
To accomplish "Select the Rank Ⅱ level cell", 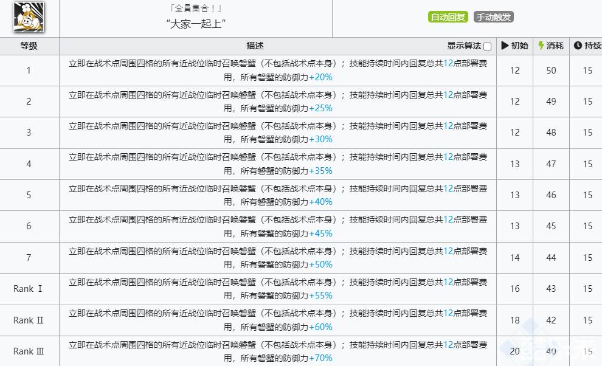I will point(29,320).
